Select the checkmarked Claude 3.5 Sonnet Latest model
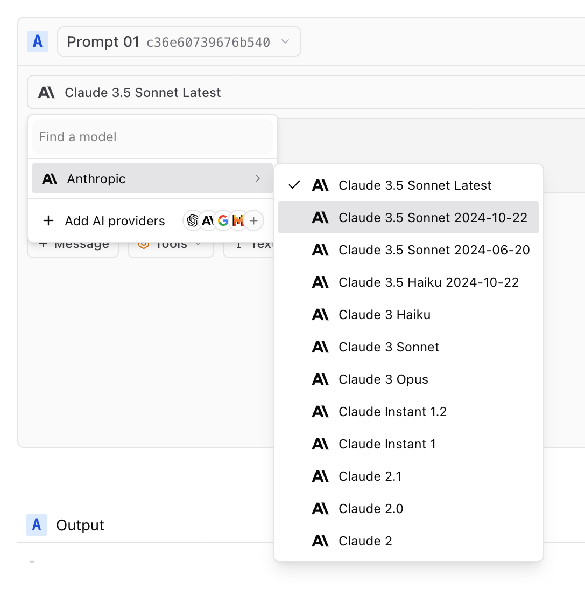The image size is (585, 609). (x=414, y=185)
